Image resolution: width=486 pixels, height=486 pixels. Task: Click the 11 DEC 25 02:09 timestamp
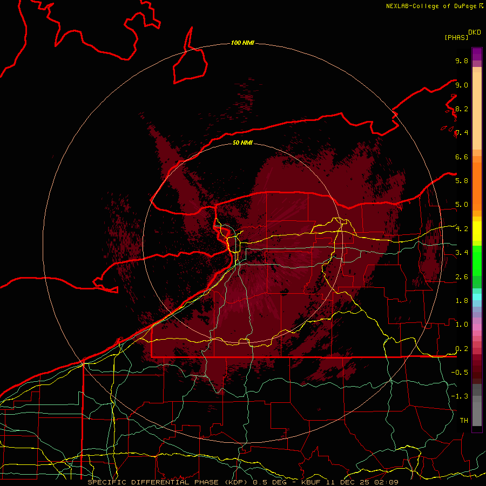[362, 482]
